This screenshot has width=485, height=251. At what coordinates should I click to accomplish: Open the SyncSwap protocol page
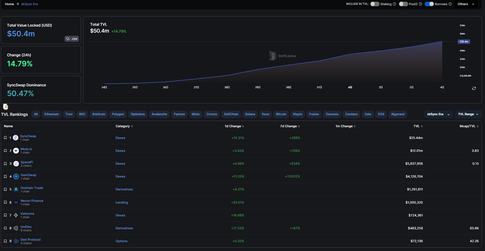tap(28, 136)
